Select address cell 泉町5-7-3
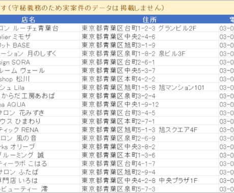234x193 pixels. point(149,189)
